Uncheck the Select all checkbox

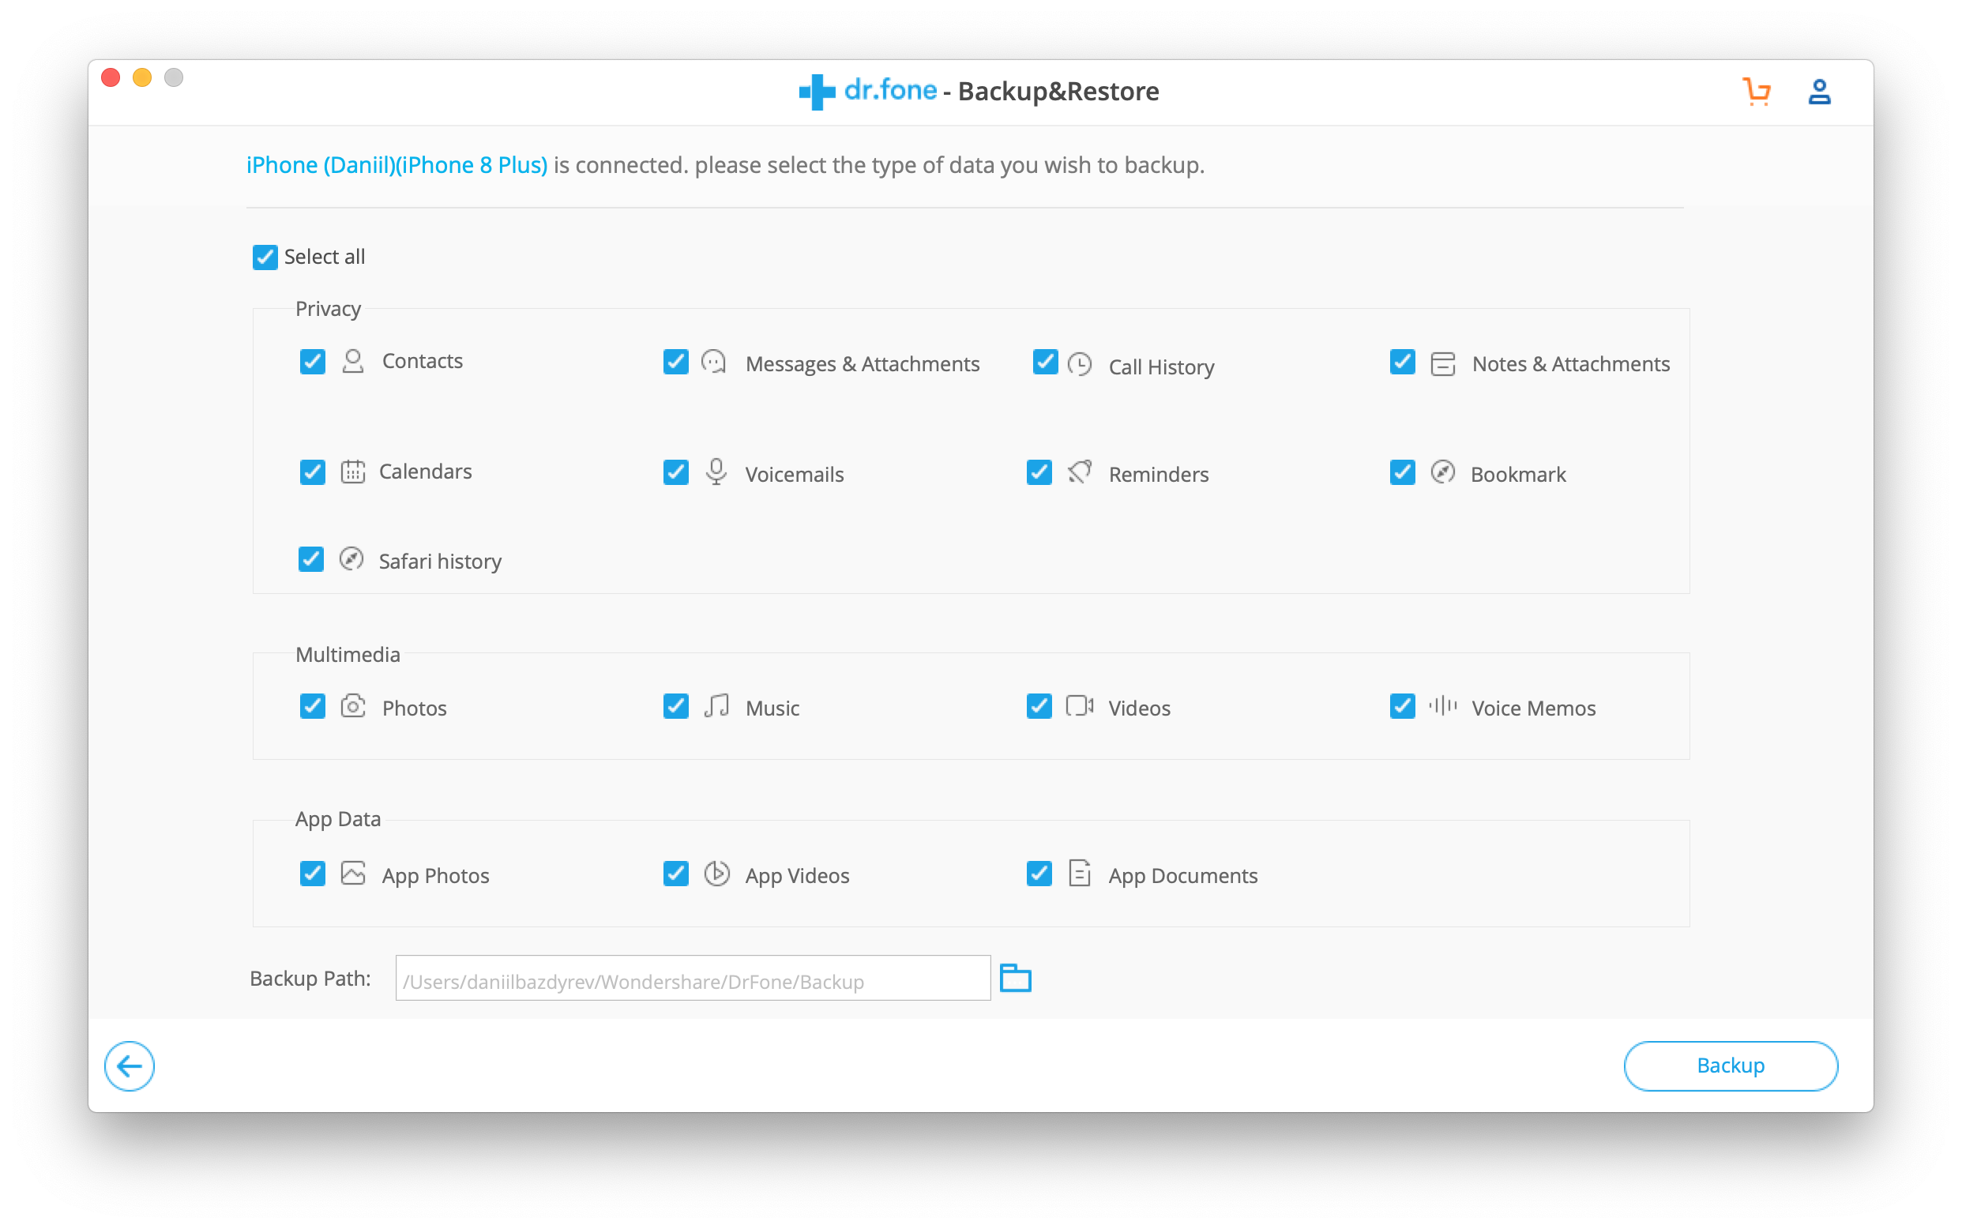click(265, 257)
